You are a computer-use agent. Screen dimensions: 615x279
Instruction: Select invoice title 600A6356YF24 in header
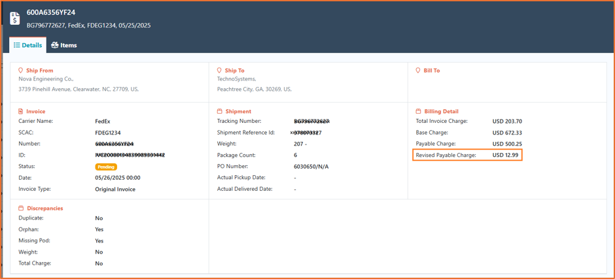51,12
